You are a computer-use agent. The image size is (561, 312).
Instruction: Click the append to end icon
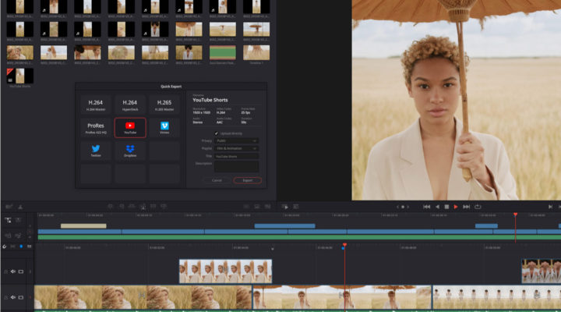pyautogui.click(x=122, y=207)
